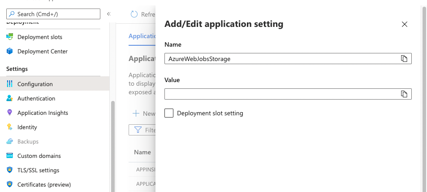Click the Identity key icon
This screenshot has height=192, width=427.
tap(9, 127)
